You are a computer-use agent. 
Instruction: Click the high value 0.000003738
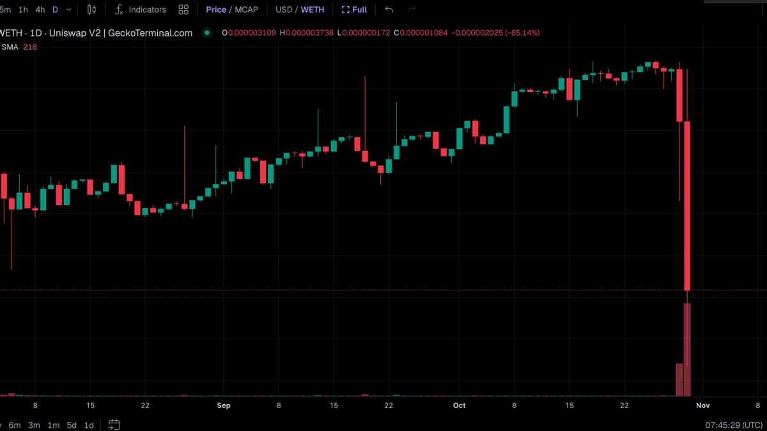tap(309, 33)
